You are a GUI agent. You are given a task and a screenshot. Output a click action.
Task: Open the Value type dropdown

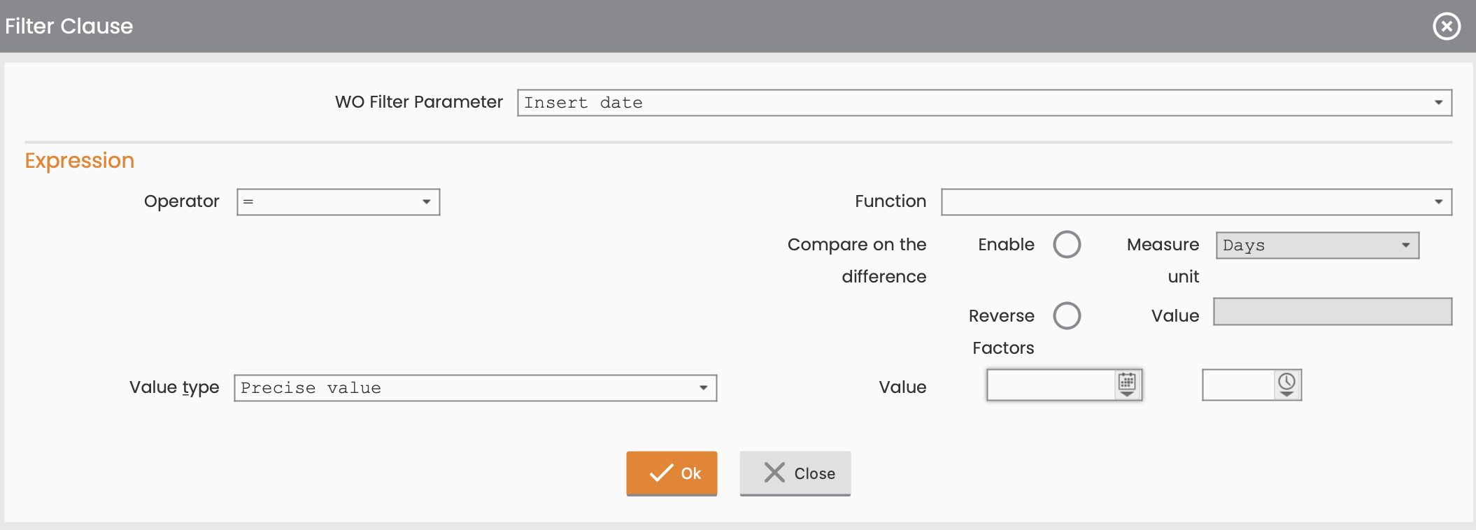tap(476, 388)
